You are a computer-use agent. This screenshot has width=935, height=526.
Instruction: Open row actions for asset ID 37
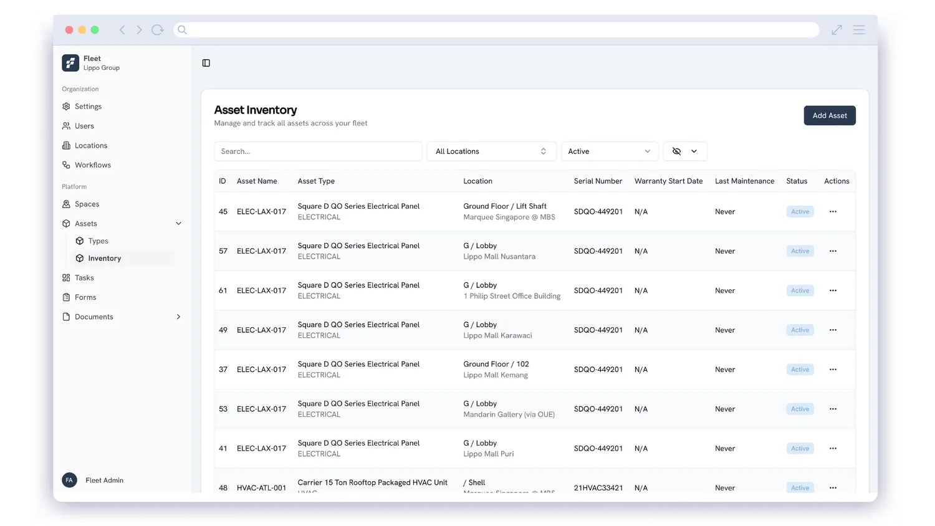point(833,370)
